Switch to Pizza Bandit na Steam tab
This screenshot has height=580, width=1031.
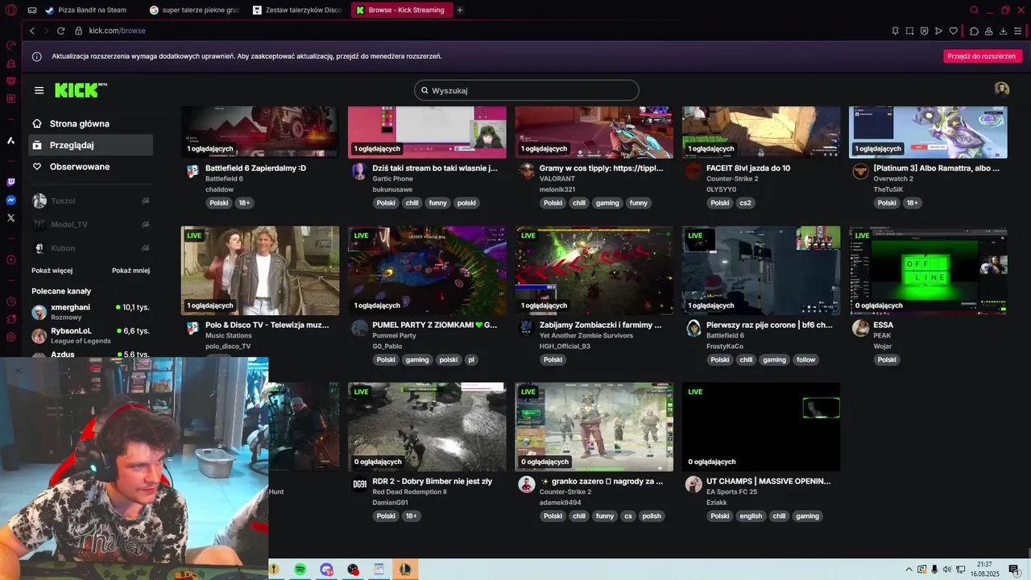(86, 10)
